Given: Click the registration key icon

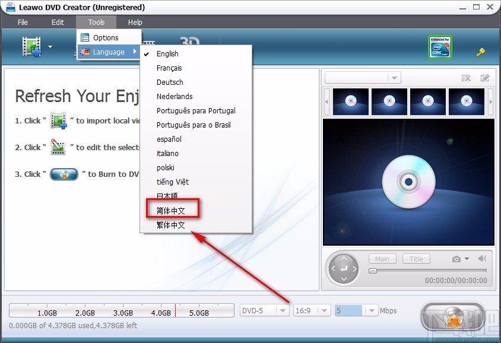Looking at the screenshot, I should 481,52.
